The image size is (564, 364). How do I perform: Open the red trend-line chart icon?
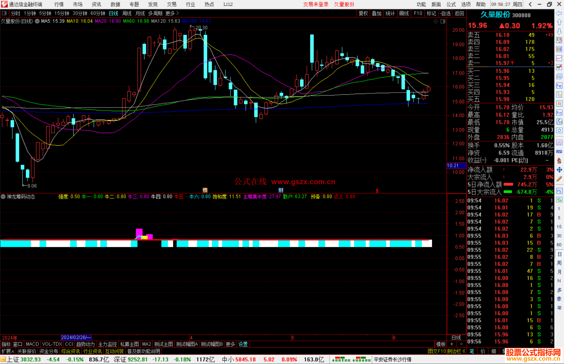tap(559, 58)
